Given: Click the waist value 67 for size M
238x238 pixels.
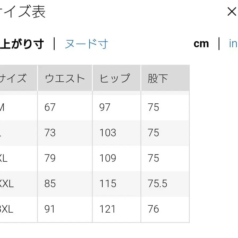Looking at the screenshot, I should coord(49,107).
